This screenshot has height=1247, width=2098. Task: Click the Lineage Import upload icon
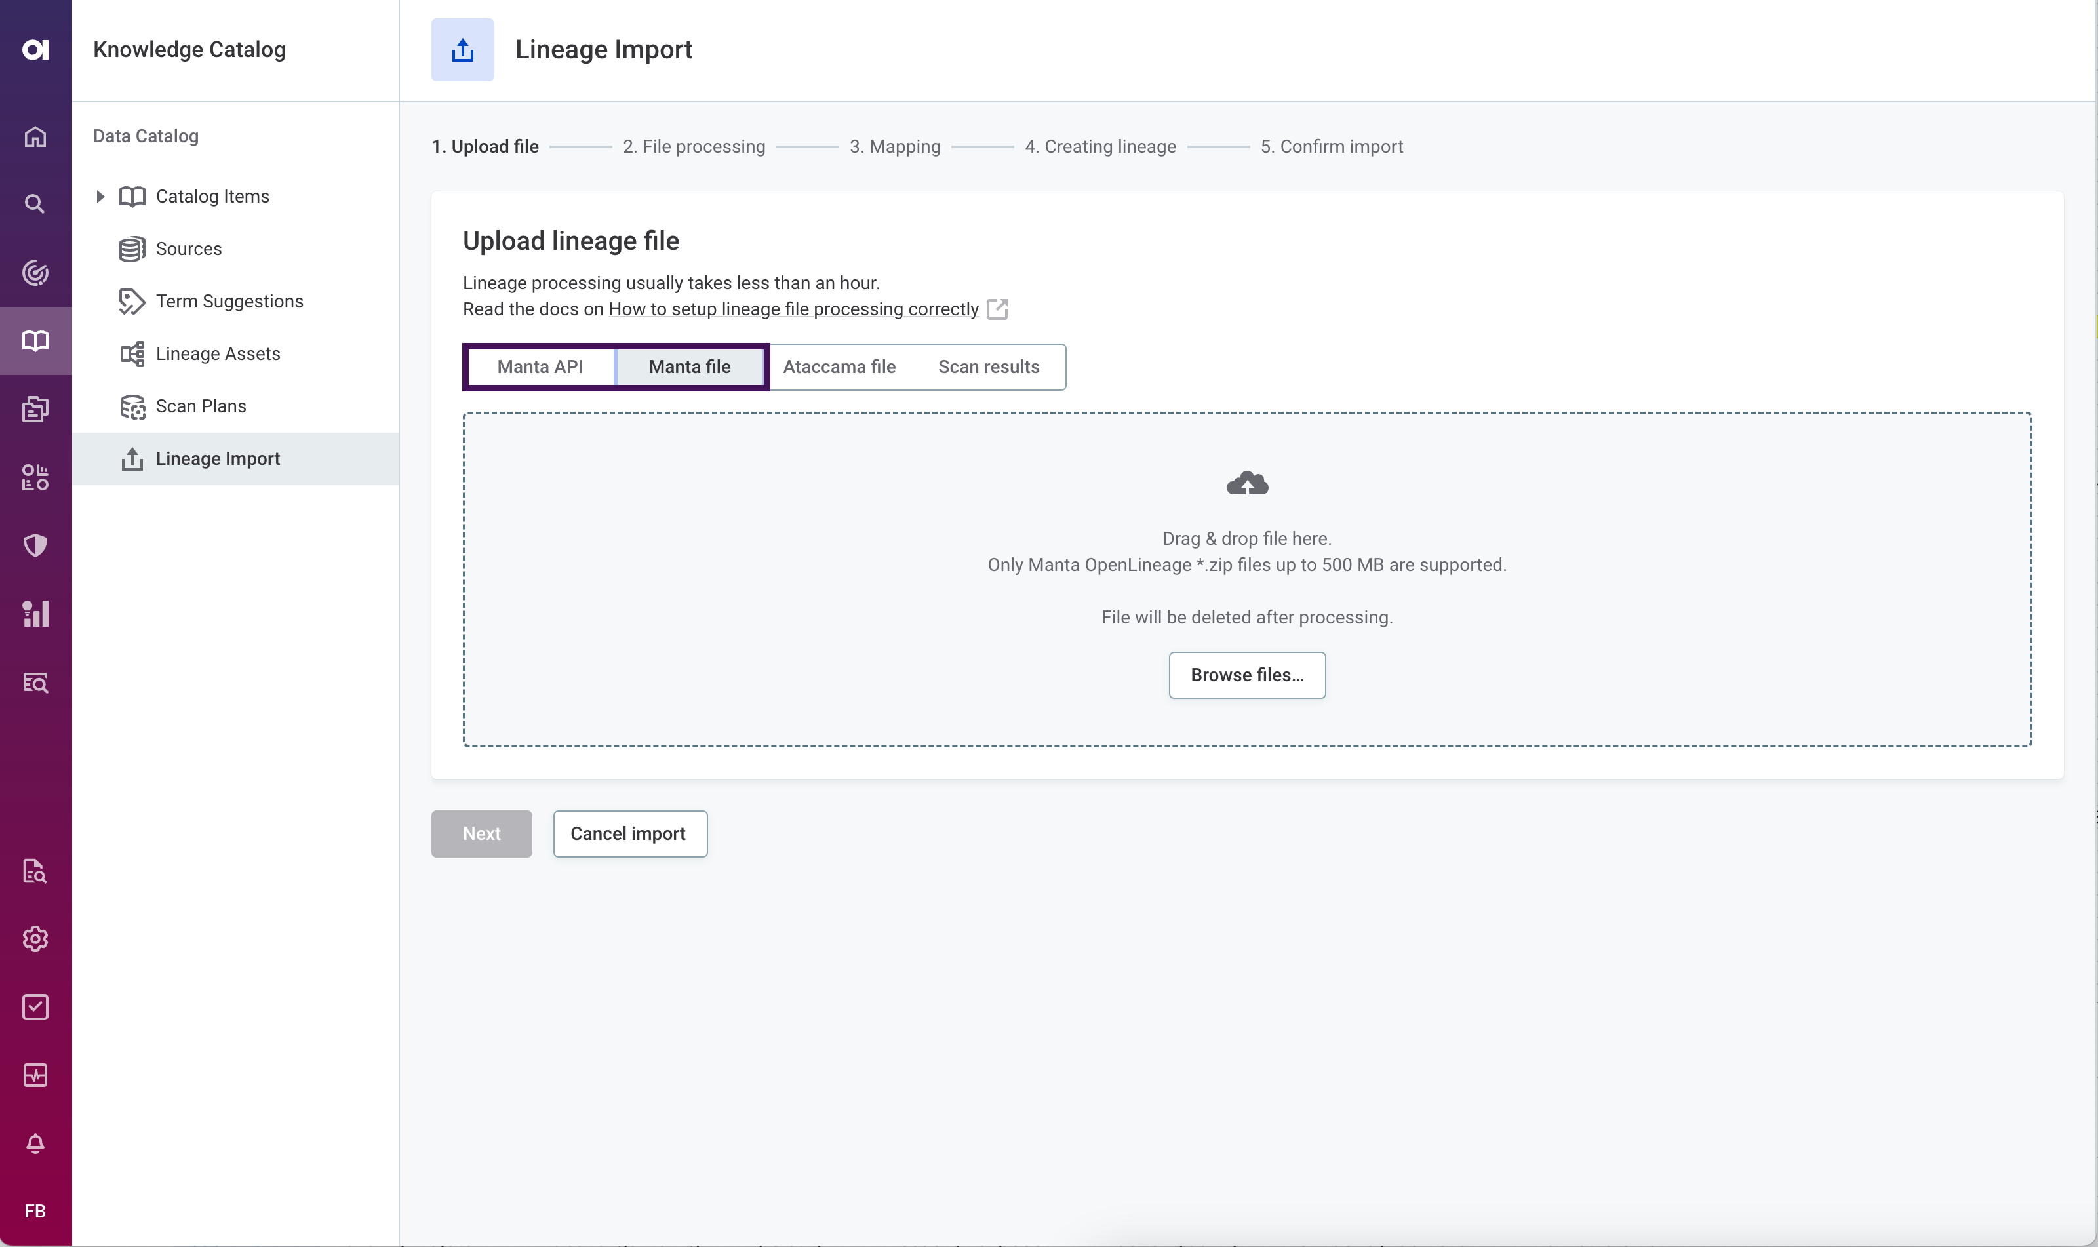463,49
